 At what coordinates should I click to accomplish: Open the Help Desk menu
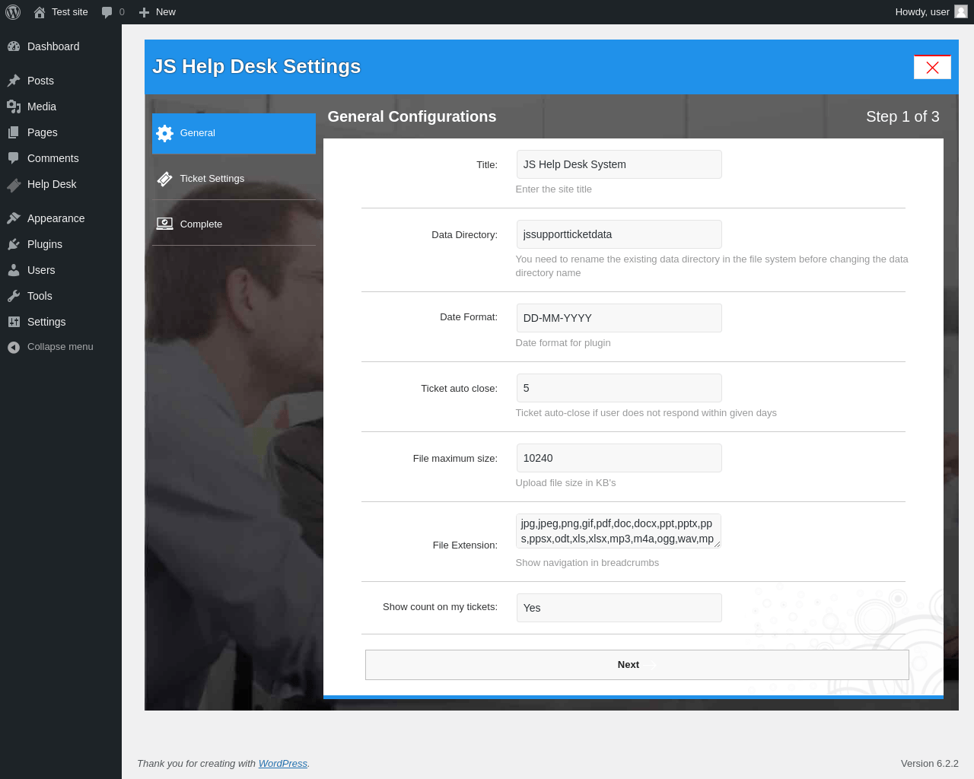click(x=61, y=184)
